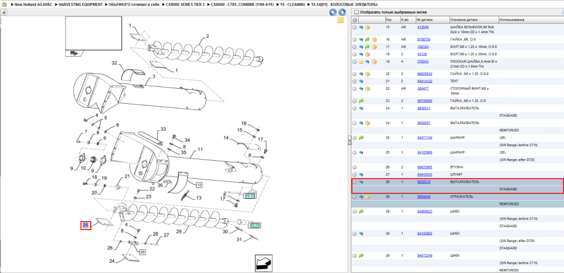Image resolution: width=564 pixels, height=273 pixels.
Task: Select 'ШТИФТ' description text
Action: tap(456, 175)
